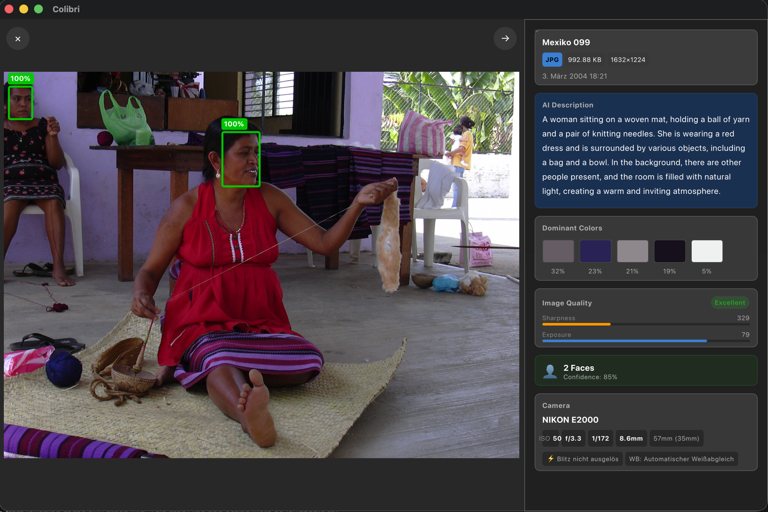Select the Image Quality panel header

(567, 303)
